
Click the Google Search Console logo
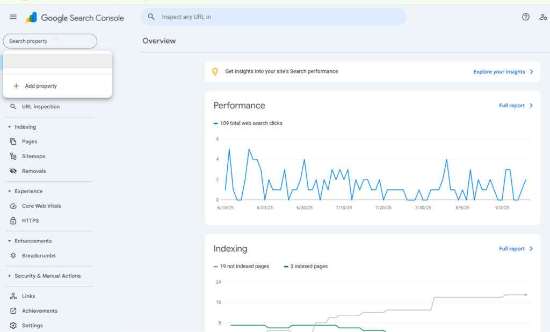click(75, 18)
